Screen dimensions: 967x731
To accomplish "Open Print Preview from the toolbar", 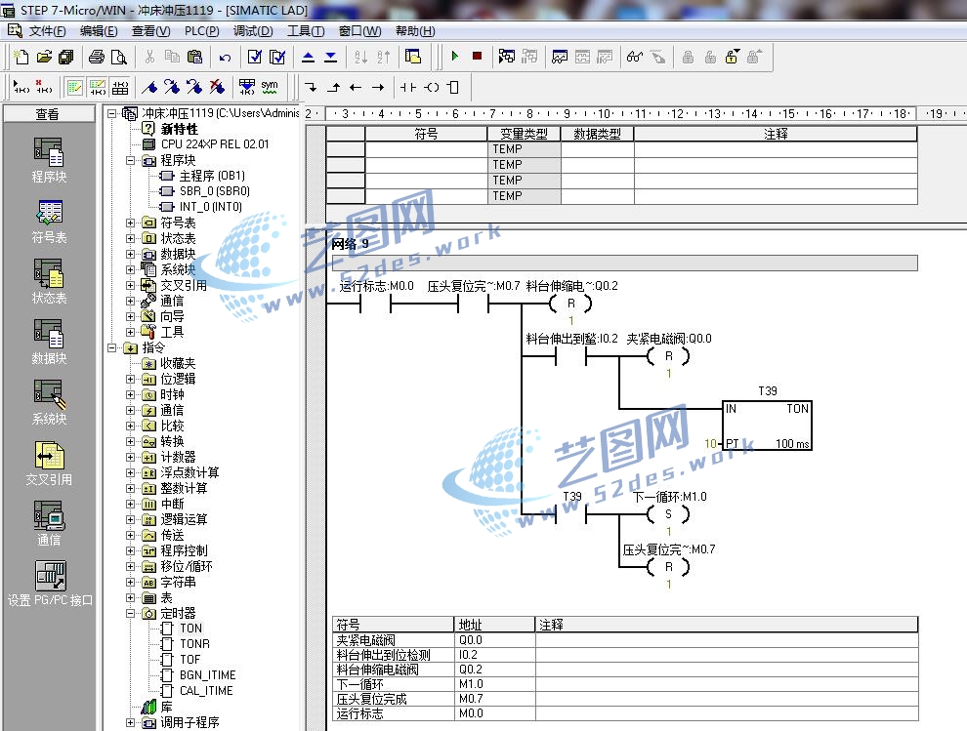I will [118, 58].
